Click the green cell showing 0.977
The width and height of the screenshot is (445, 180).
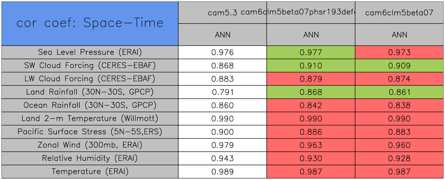[x=311, y=52]
